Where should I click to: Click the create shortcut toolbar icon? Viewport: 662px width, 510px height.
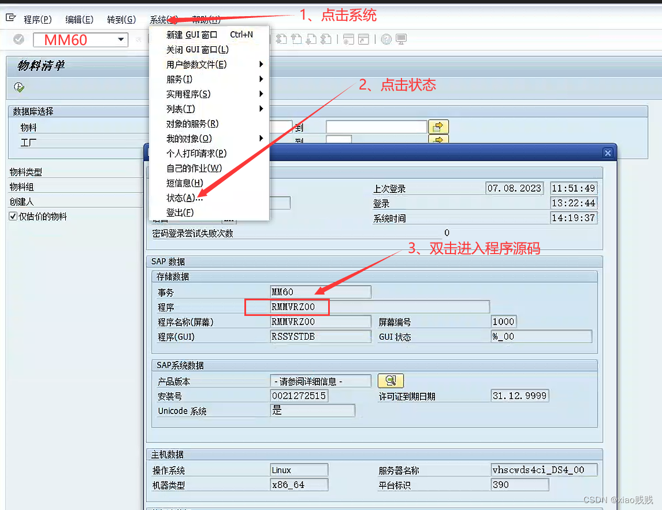(x=363, y=39)
